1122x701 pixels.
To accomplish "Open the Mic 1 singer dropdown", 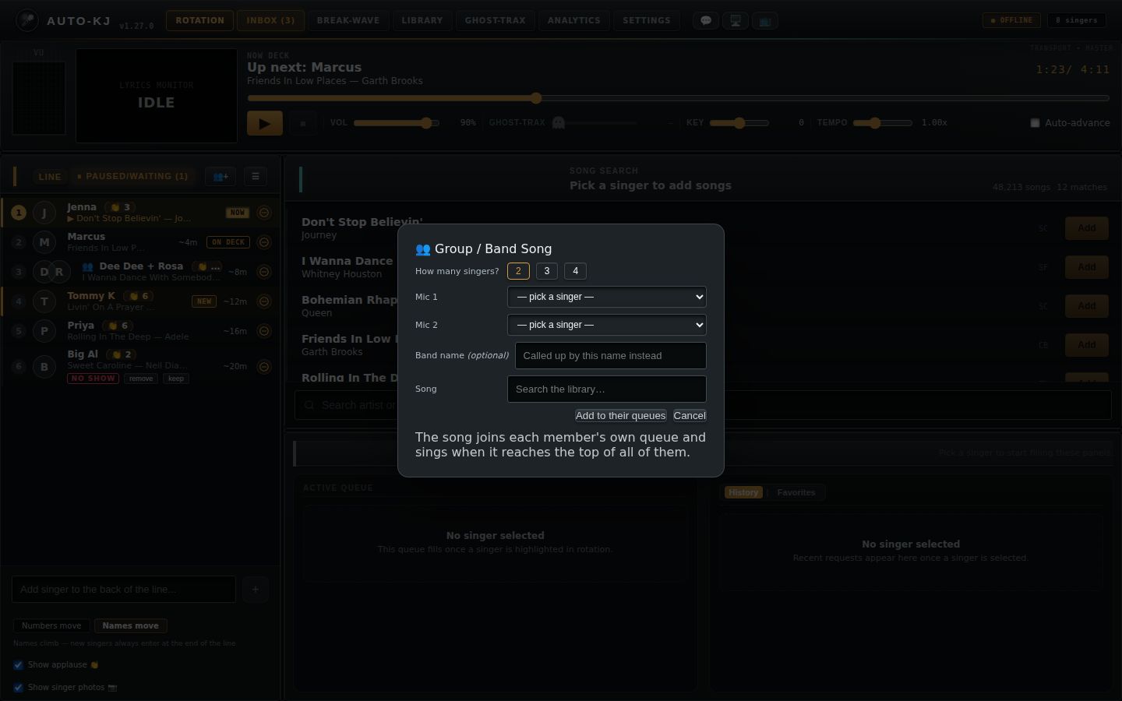I will click(607, 297).
